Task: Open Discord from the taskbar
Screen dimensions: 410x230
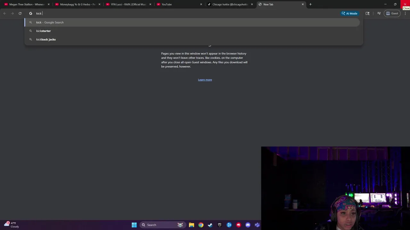Action: click(248, 225)
